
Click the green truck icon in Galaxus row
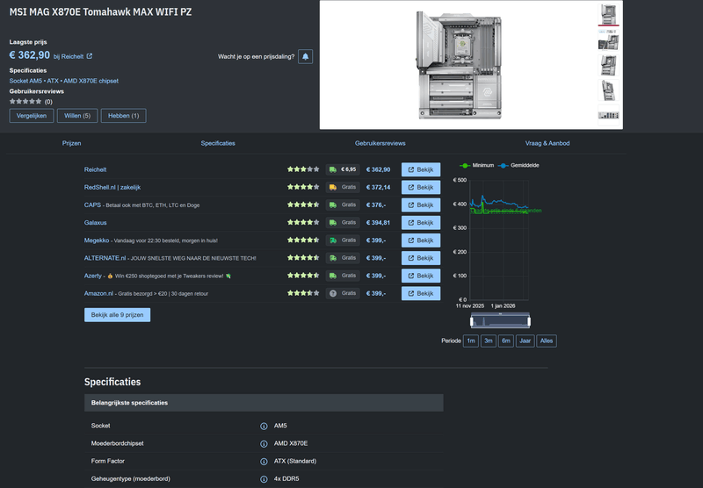pyautogui.click(x=333, y=223)
